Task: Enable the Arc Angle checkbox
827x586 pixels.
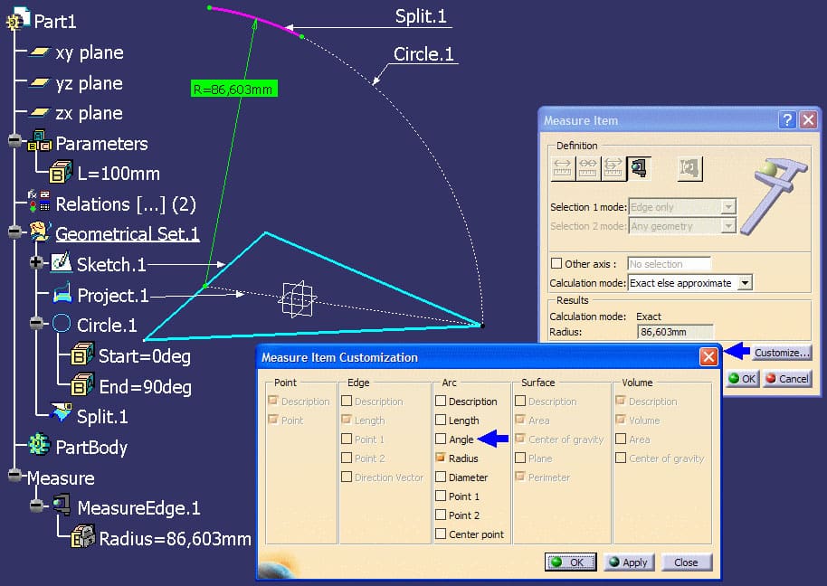Action: point(441,439)
